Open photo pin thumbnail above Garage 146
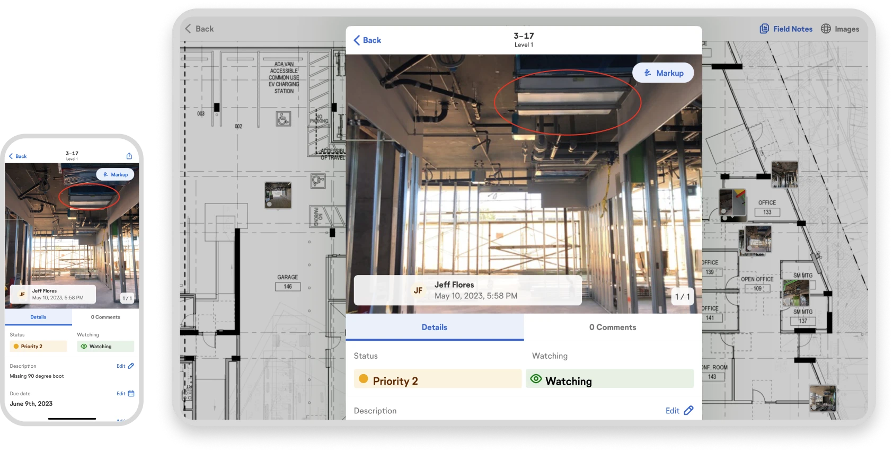This screenshot has height=452, width=893. (278, 195)
